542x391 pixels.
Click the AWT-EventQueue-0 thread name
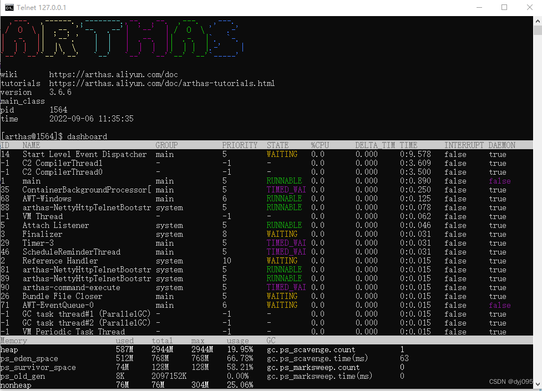click(58, 305)
